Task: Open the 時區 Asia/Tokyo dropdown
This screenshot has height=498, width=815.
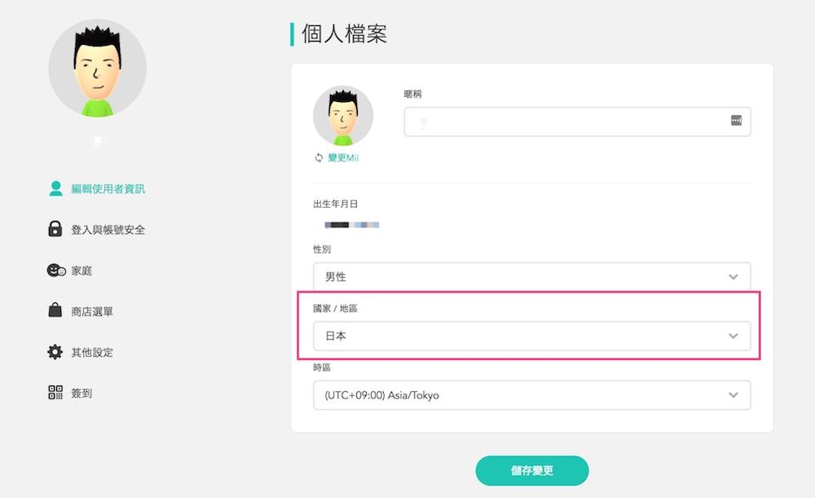Action: pos(531,395)
